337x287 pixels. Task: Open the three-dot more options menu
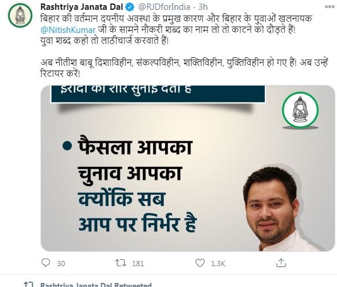click(329, 7)
